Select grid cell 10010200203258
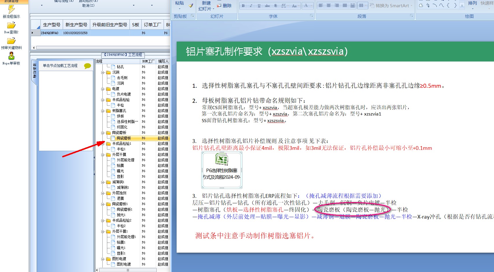This screenshot has height=272, width=494. point(76,33)
